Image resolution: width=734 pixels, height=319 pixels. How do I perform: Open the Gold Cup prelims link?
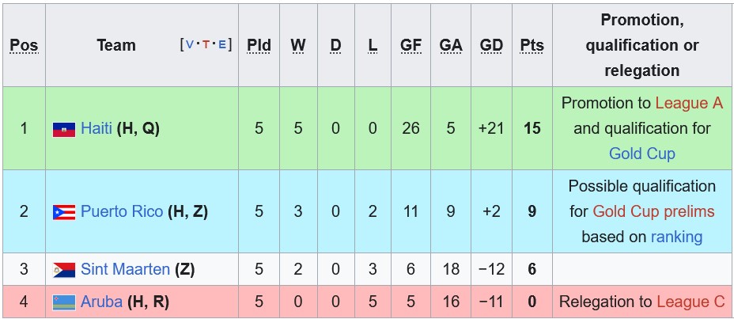tap(653, 211)
